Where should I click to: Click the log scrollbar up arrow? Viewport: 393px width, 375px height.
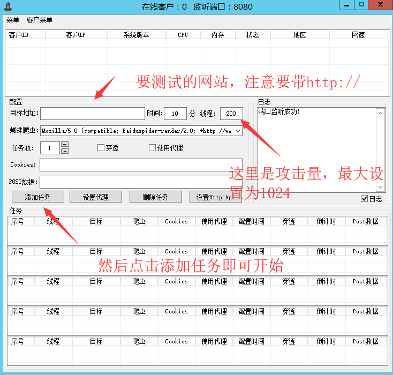point(380,114)
